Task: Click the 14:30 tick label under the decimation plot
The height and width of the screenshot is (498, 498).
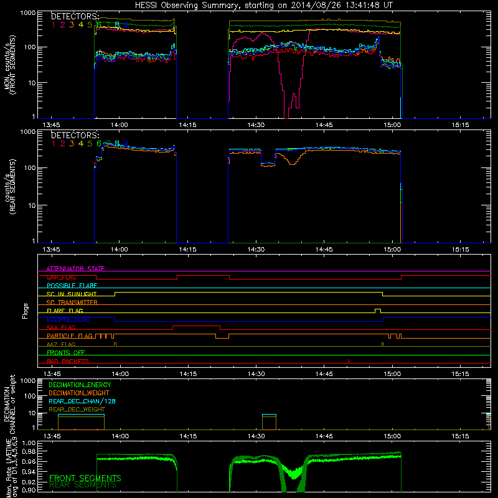Action: (256, 436)
